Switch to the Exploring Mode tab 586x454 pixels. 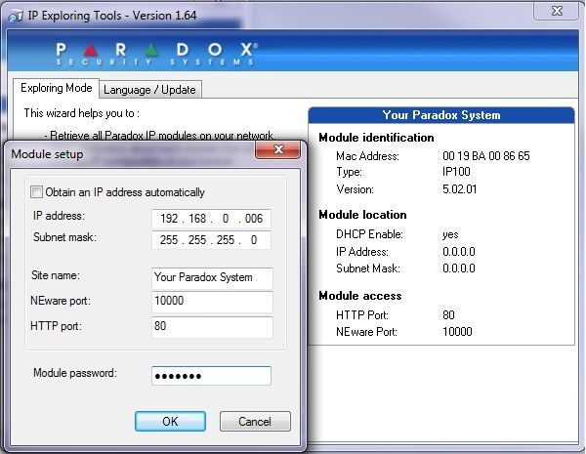click(57, 88)
